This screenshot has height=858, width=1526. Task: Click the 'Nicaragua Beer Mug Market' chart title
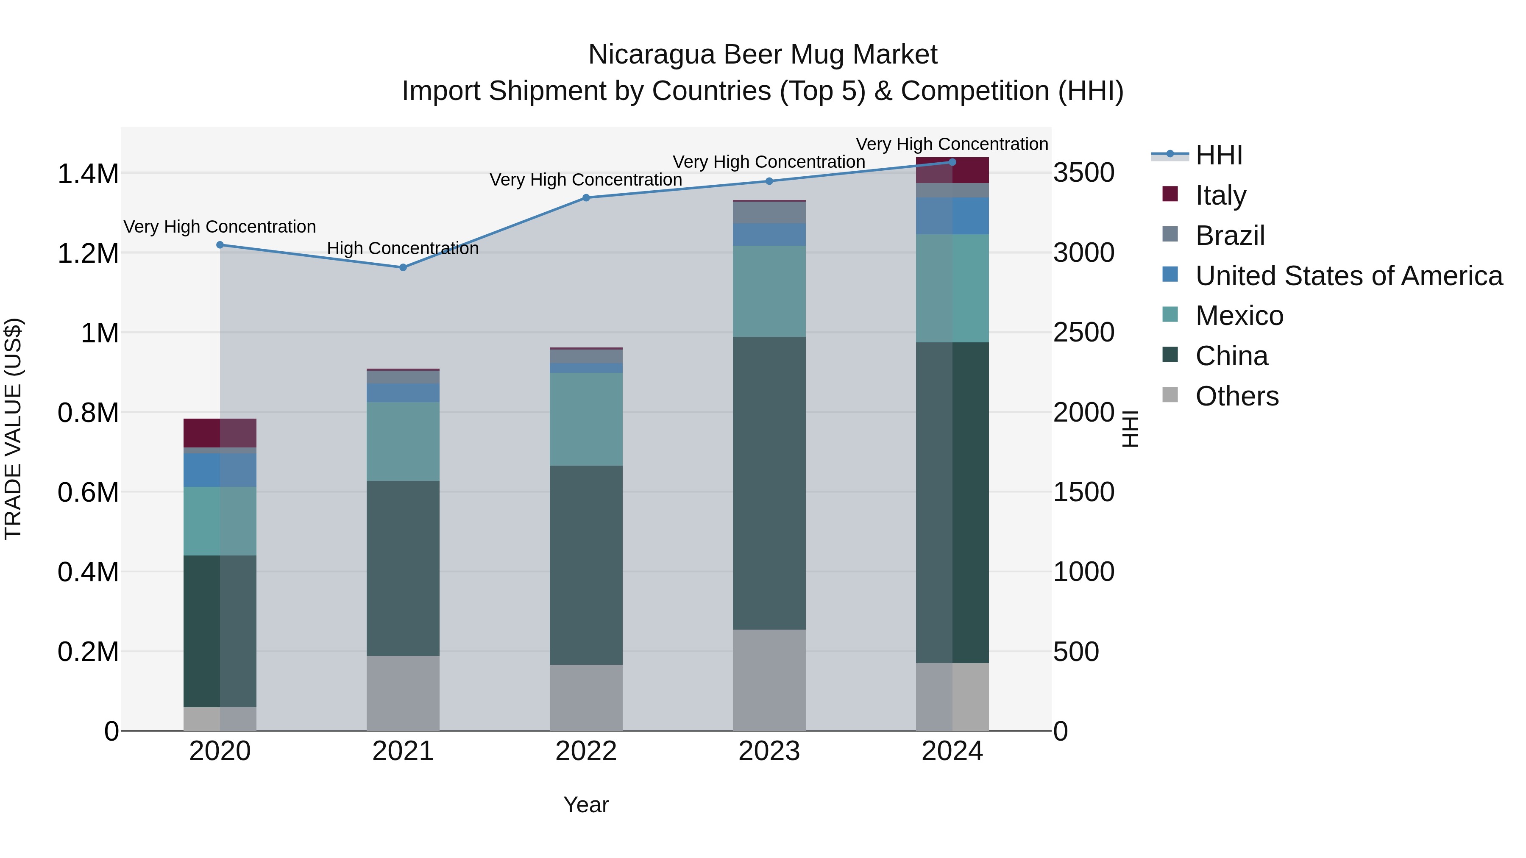coord(763,55)
